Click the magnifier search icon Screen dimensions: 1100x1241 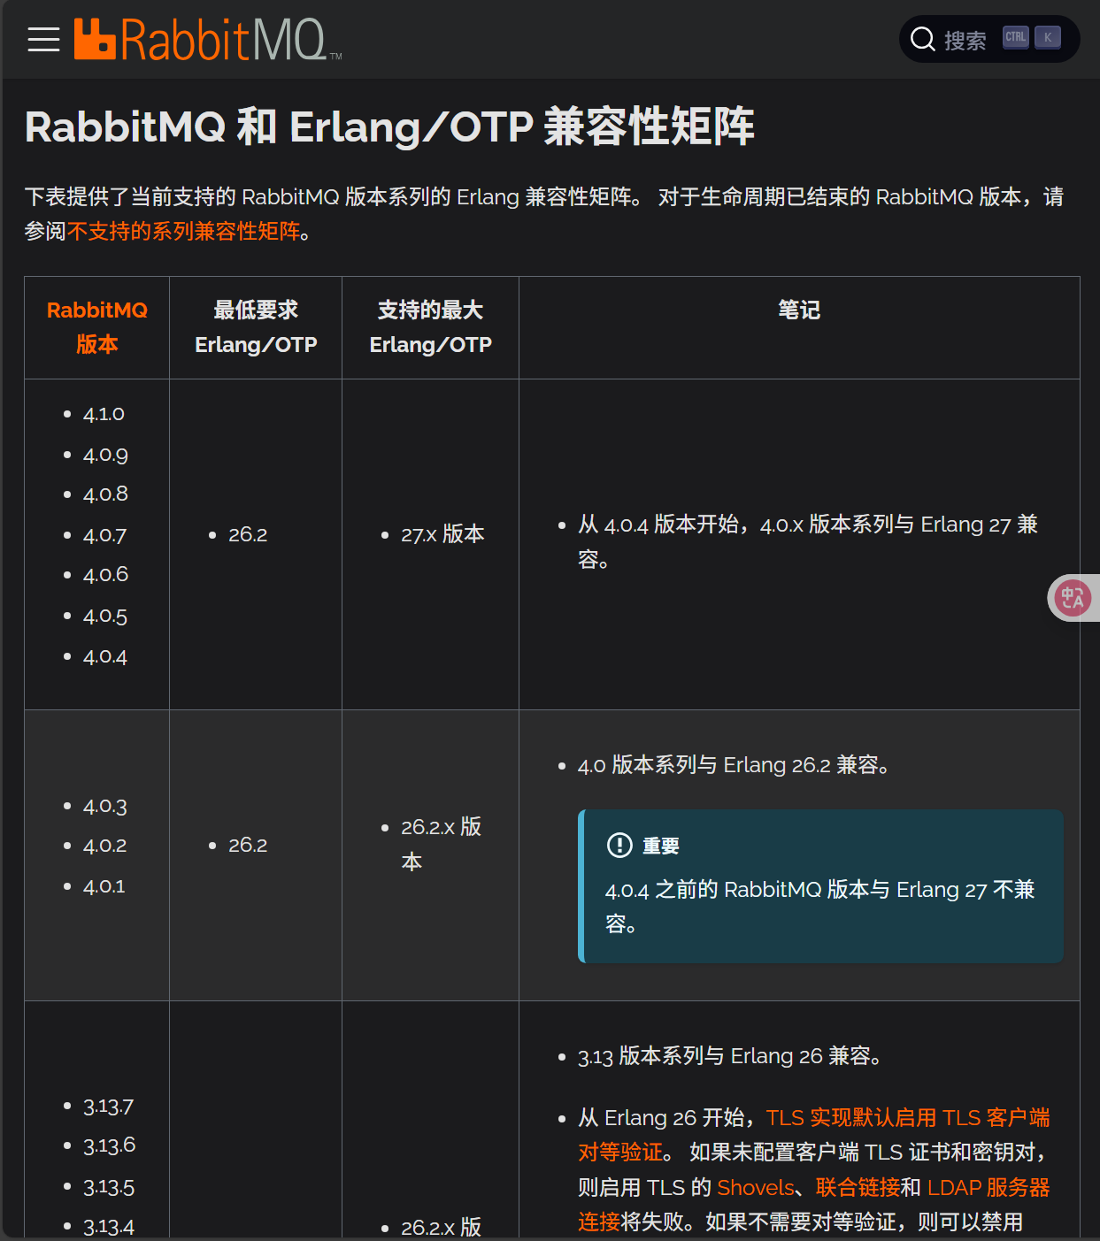(x=923, y=40)
